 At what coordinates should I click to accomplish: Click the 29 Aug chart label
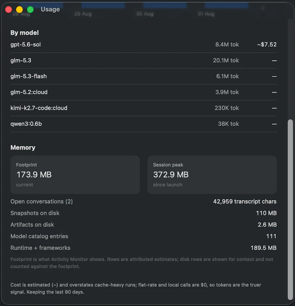[x=83, y=14]
